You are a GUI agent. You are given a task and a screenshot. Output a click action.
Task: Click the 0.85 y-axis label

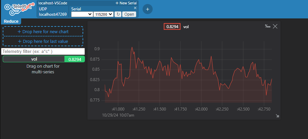tap(96, 69)
